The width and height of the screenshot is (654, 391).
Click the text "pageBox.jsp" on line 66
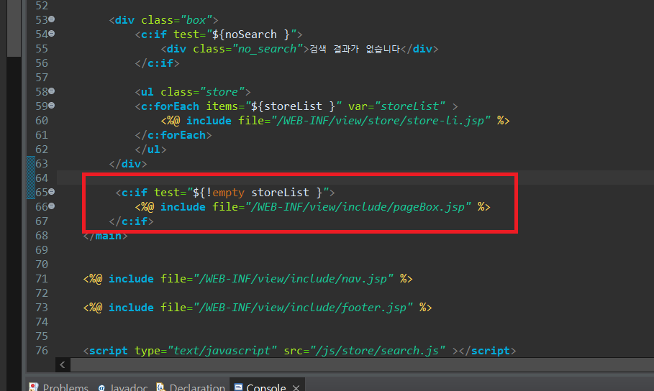tap(428, 207)
